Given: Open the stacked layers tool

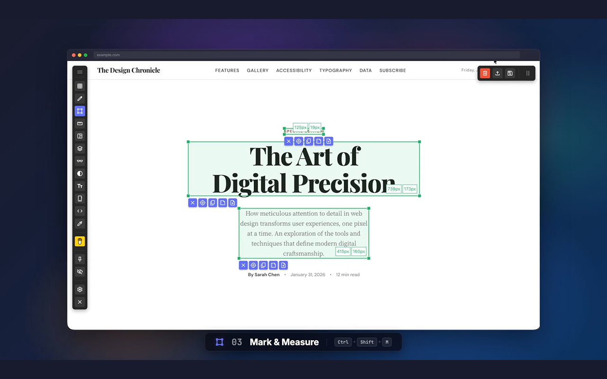Looking at the screenshot, I should 80,148.
